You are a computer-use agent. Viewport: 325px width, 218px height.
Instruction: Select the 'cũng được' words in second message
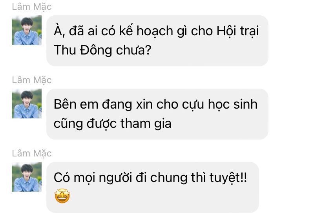pyautogui.click(x=85, y=124)
